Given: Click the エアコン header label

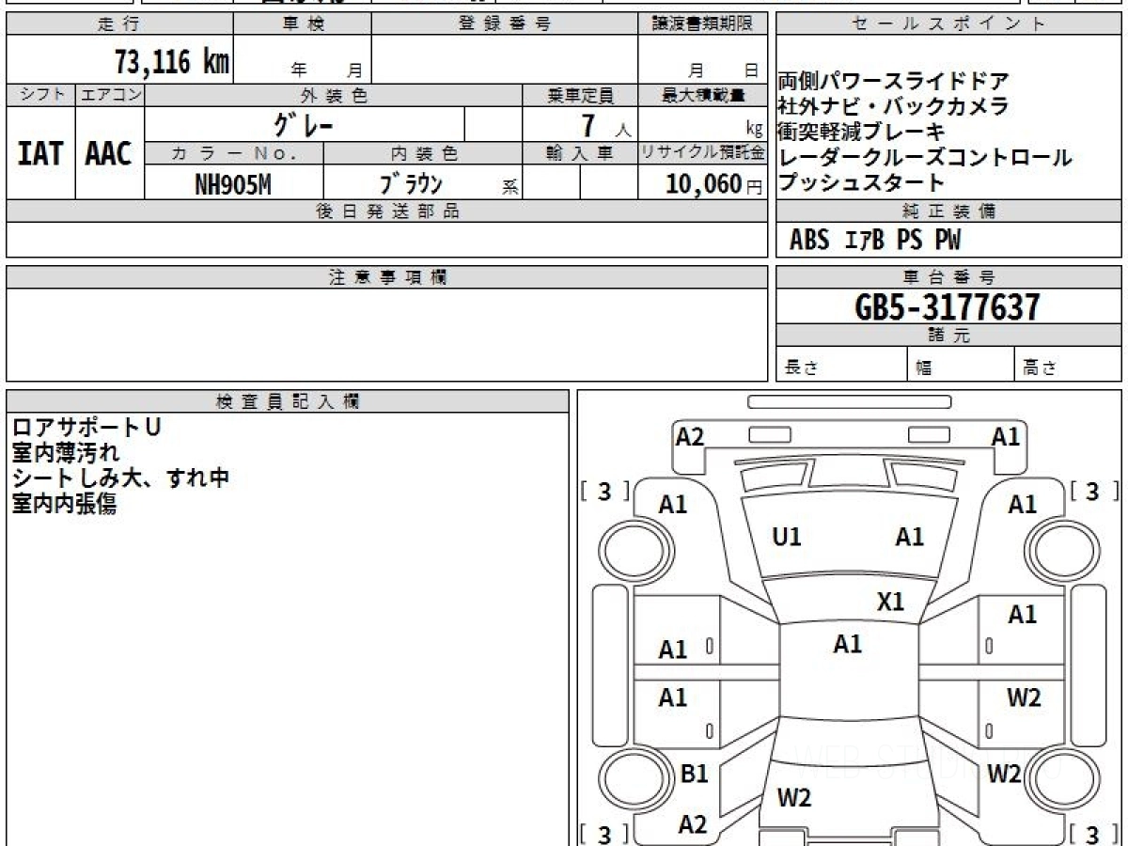Looking at the screenshot, I should (x=110, y=95).
